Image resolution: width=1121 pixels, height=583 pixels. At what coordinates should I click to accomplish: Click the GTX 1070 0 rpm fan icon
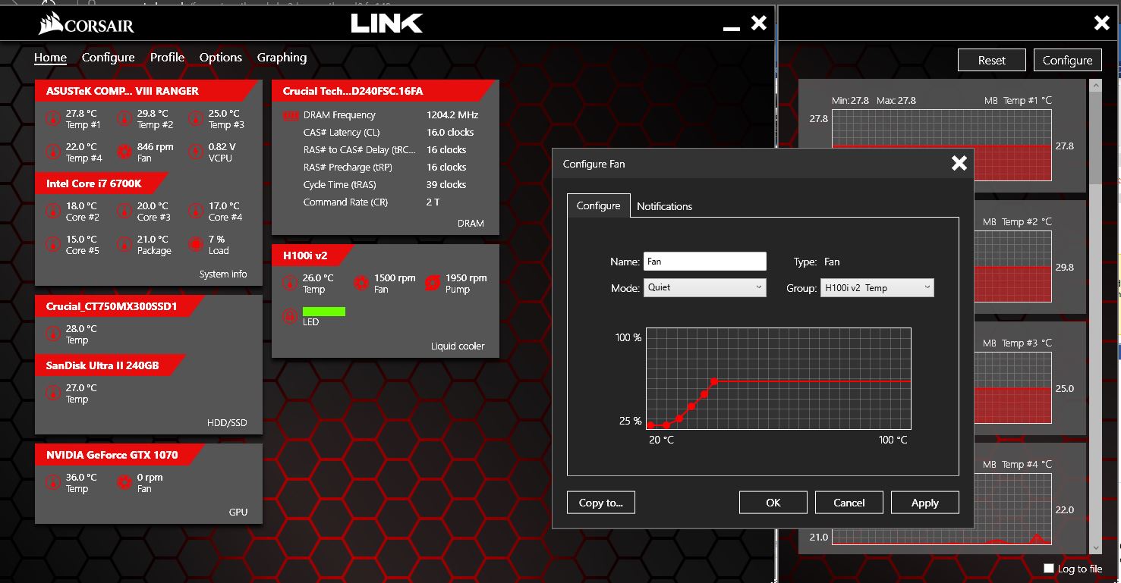click(x=124, y=482)
